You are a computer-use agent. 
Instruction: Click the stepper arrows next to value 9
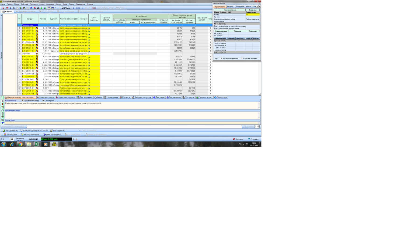click(x=259, y=126)
